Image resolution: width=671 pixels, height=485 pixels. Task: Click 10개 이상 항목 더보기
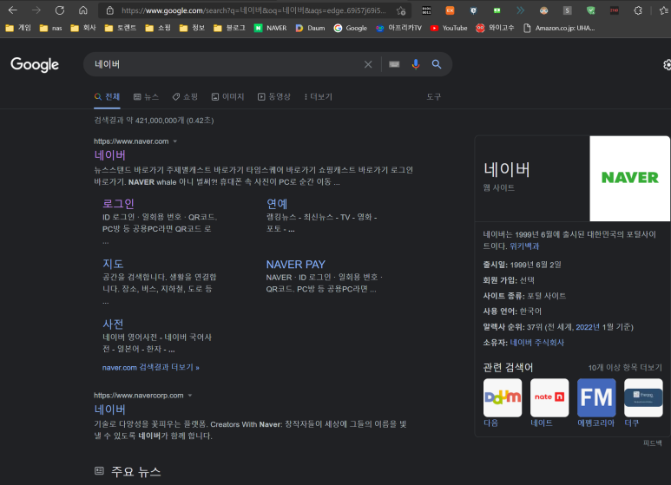[625, 367]
